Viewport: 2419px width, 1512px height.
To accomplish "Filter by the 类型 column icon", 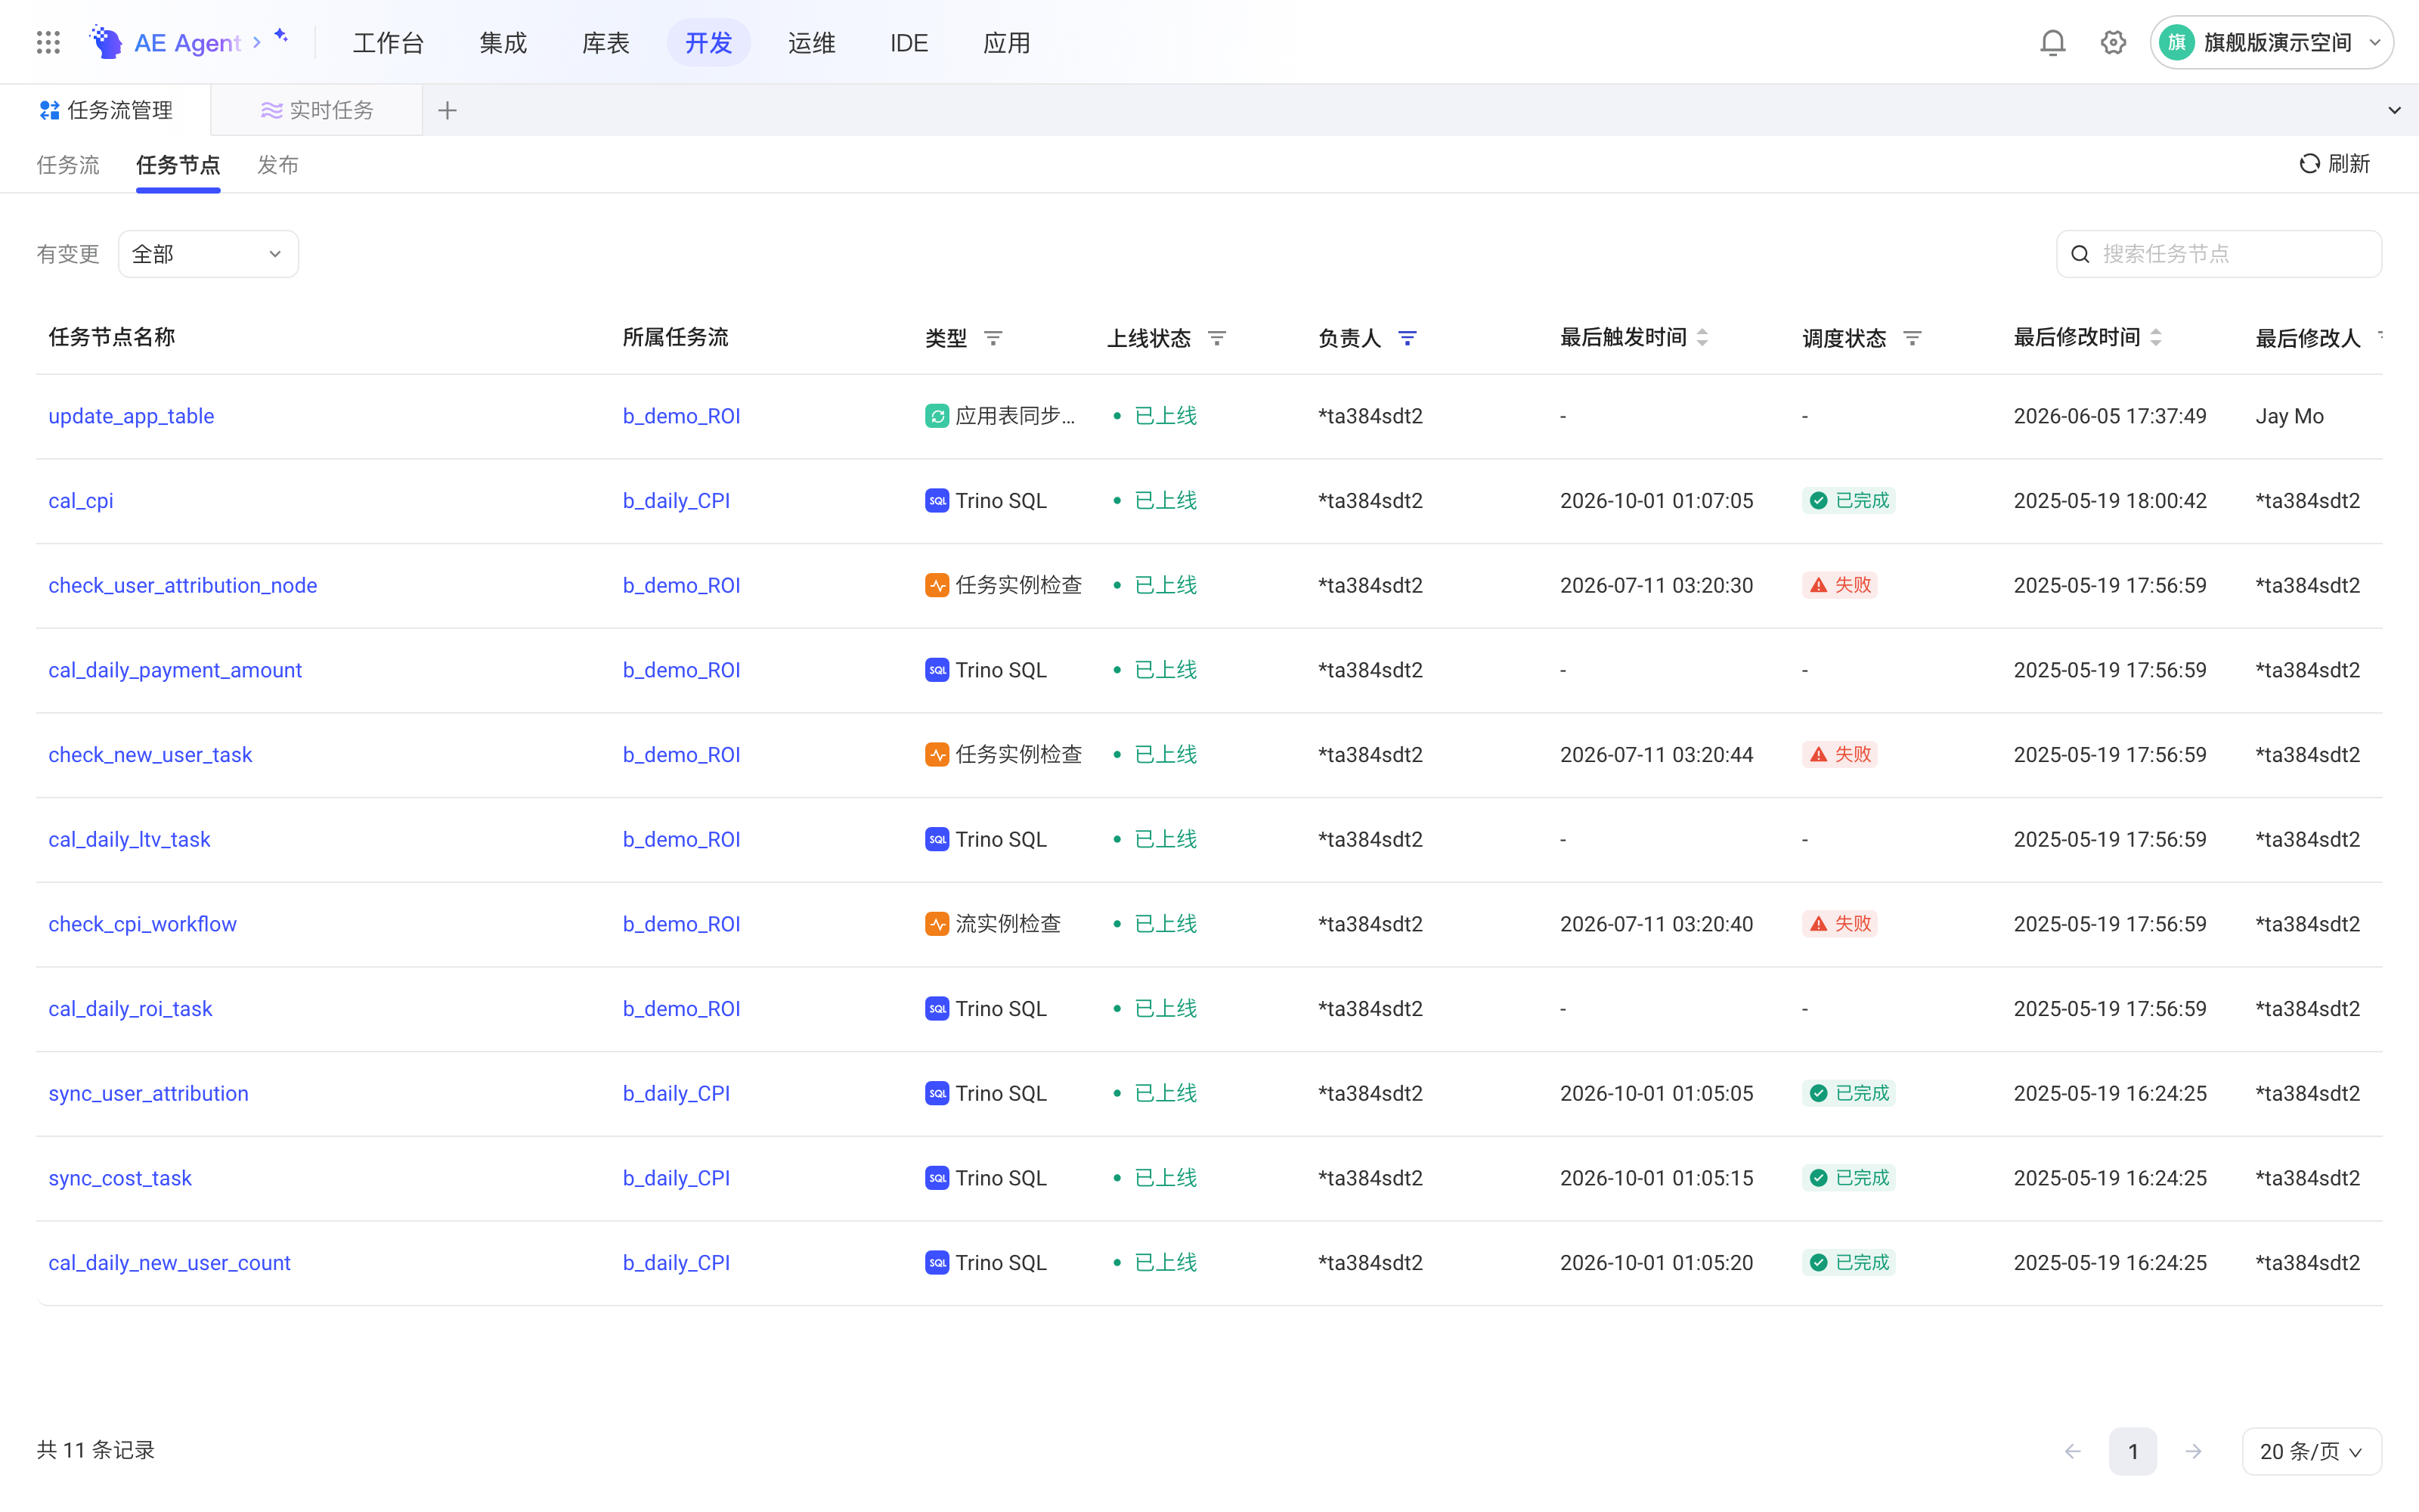I will (993, 338).
